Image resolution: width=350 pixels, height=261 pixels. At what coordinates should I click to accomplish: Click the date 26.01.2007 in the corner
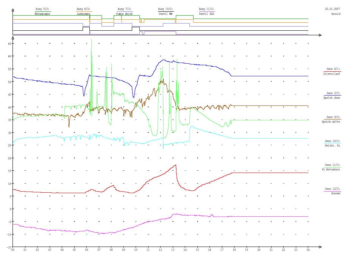pyautogui.click(x=332, y=8)
